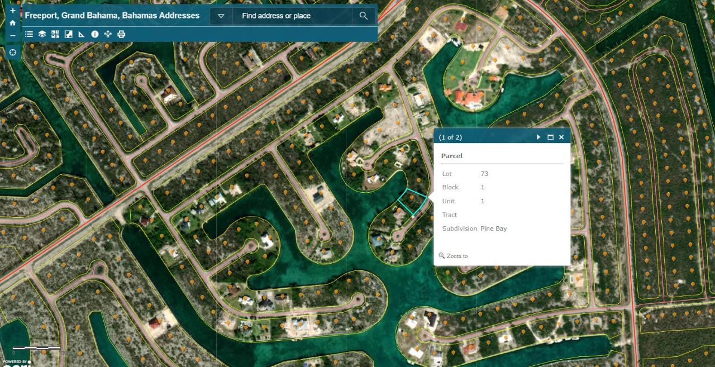Zoom in on the map

[12, 10]
